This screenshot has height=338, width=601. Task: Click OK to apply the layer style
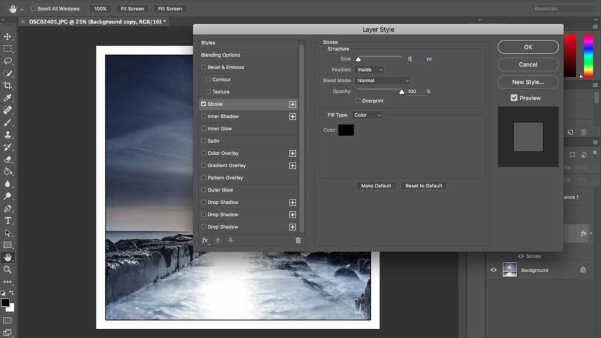pyautogui.click(x=528, y=47)
